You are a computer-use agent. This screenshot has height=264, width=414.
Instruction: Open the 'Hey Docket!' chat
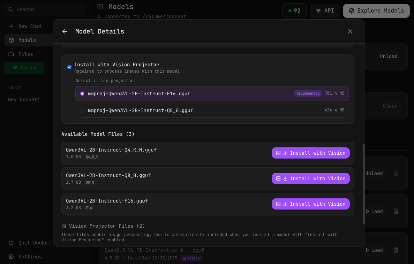(24, 100)
